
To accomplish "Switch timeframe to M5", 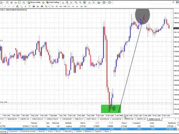I will point(57,6).
